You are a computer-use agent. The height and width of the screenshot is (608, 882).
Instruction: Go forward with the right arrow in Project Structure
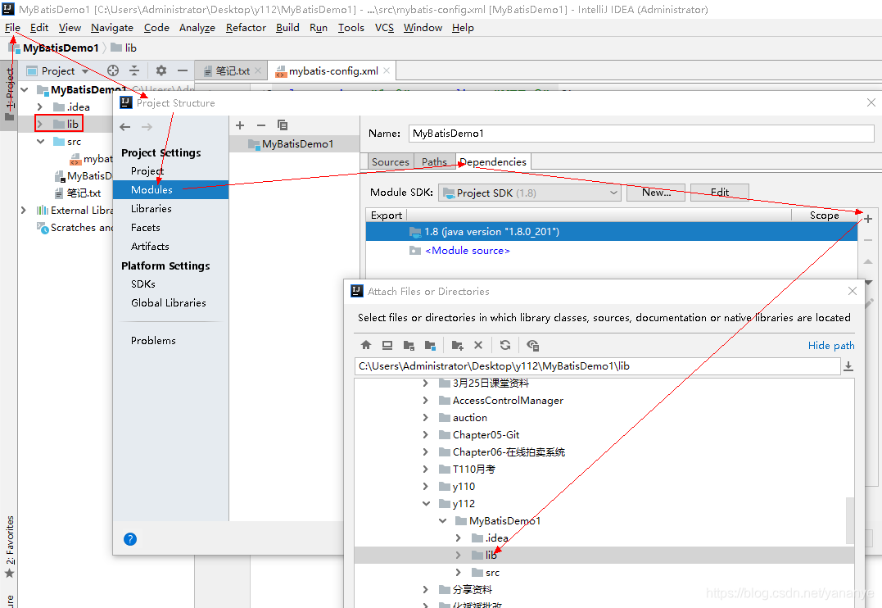pos(147,127)
